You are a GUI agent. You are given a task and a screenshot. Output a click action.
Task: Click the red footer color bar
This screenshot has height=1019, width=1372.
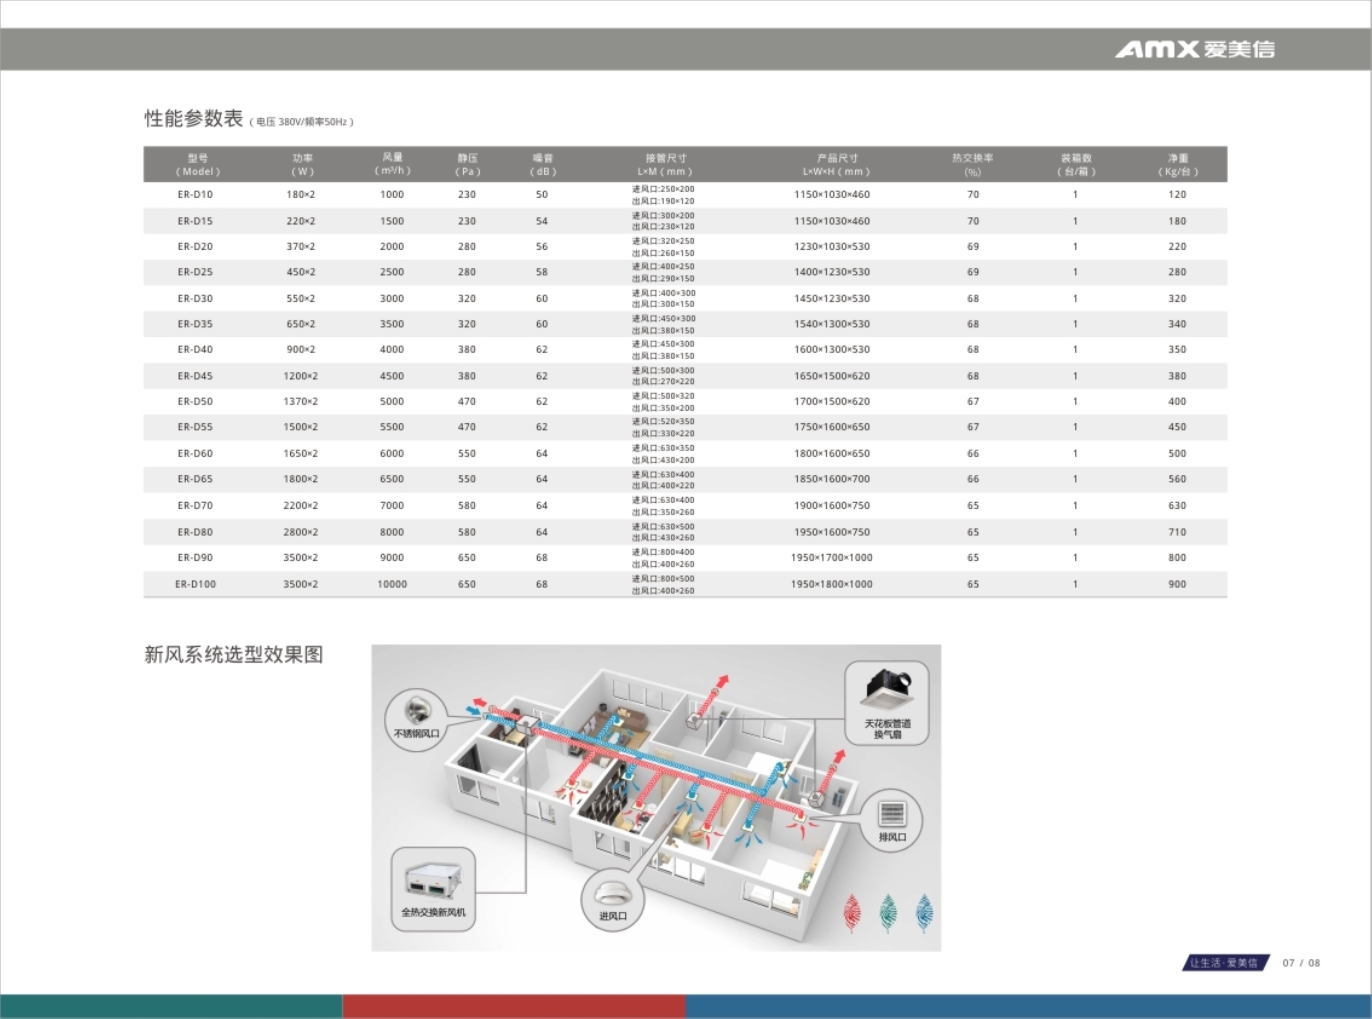513,1006
